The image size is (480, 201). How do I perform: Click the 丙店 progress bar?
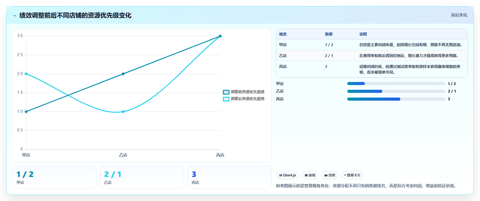(x=396, y=99)
